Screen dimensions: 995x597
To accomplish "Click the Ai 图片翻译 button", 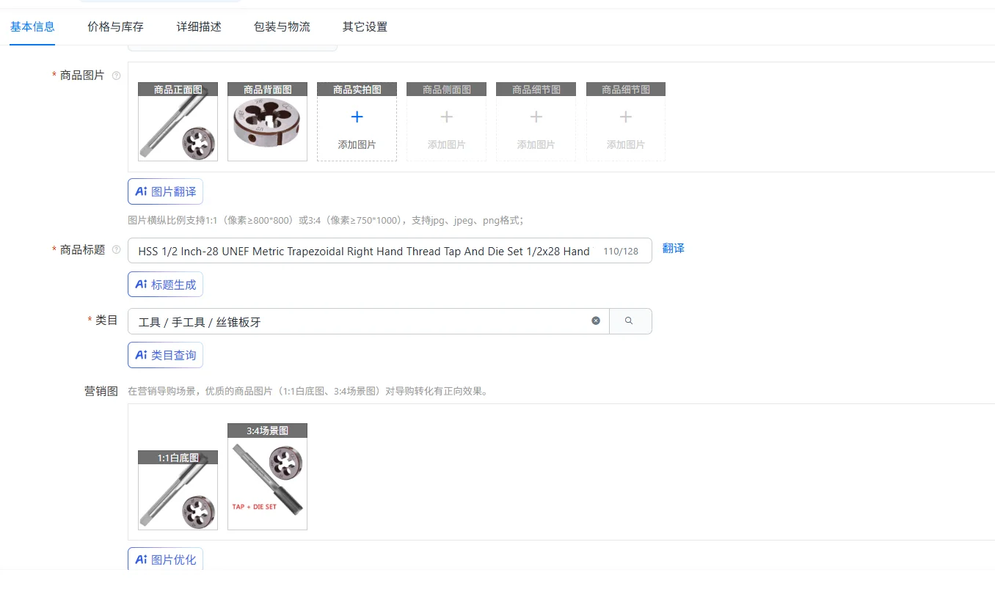I will (165, 191).
